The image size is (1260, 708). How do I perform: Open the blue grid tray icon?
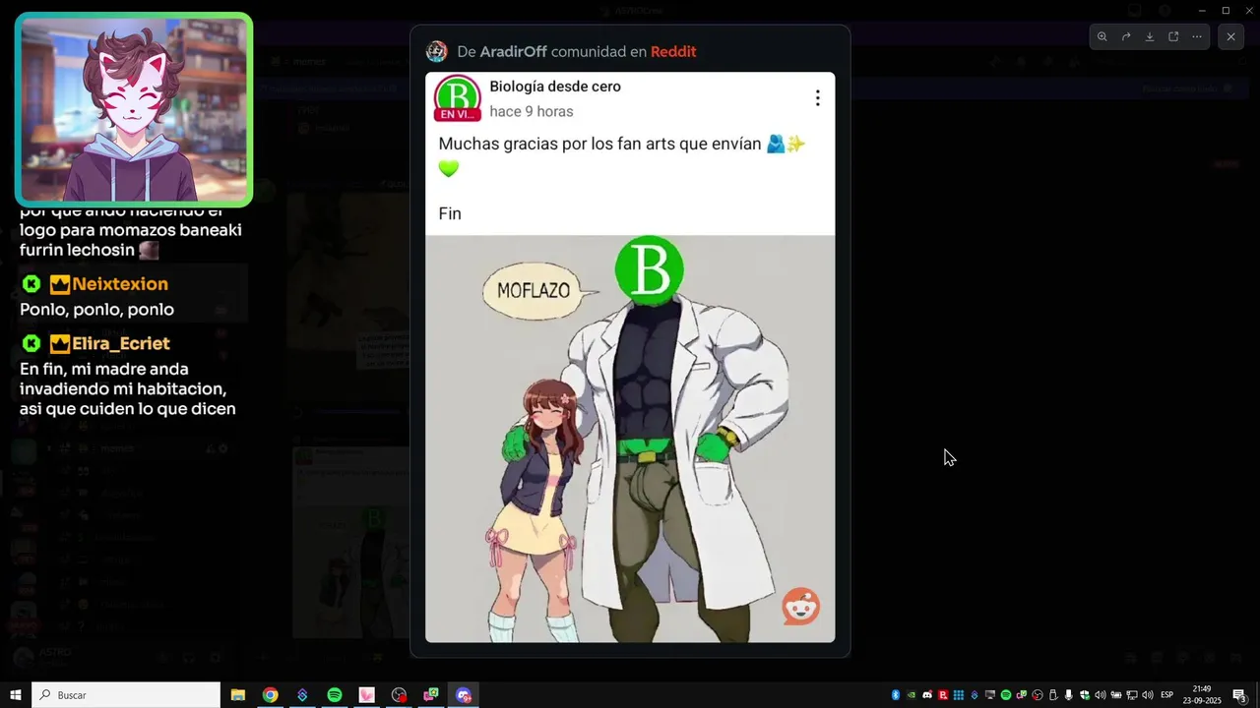959,695
